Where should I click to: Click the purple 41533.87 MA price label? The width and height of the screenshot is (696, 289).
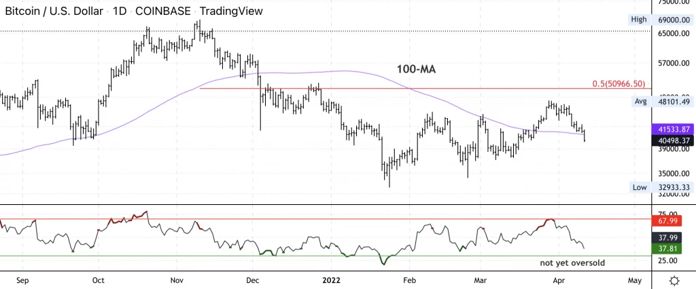click(x=674, y=130)
